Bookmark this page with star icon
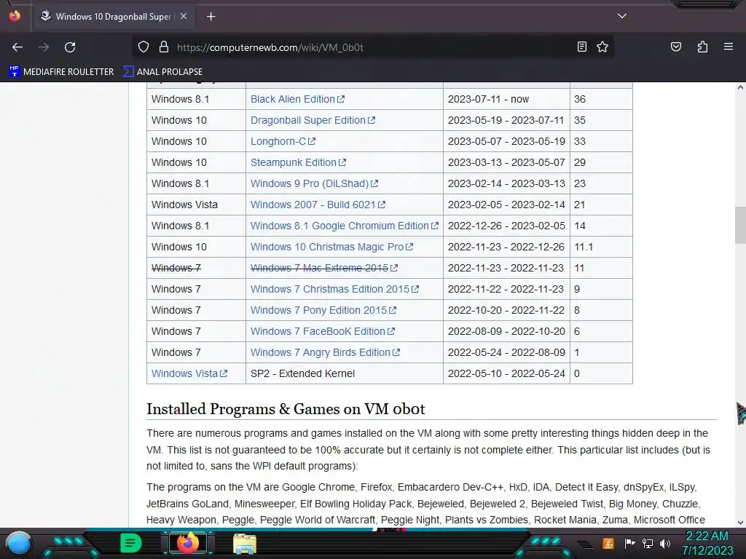 coord(602,47)
